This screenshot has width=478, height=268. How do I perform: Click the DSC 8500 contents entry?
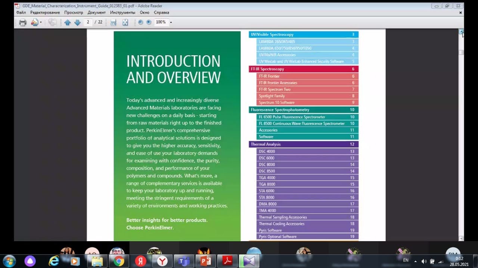tap(267, 171)
